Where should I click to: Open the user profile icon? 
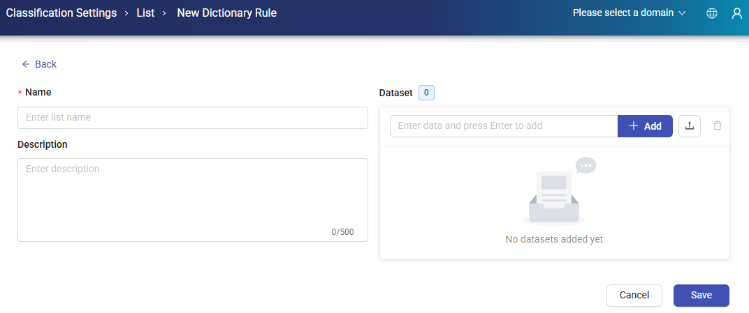point(736,13)
